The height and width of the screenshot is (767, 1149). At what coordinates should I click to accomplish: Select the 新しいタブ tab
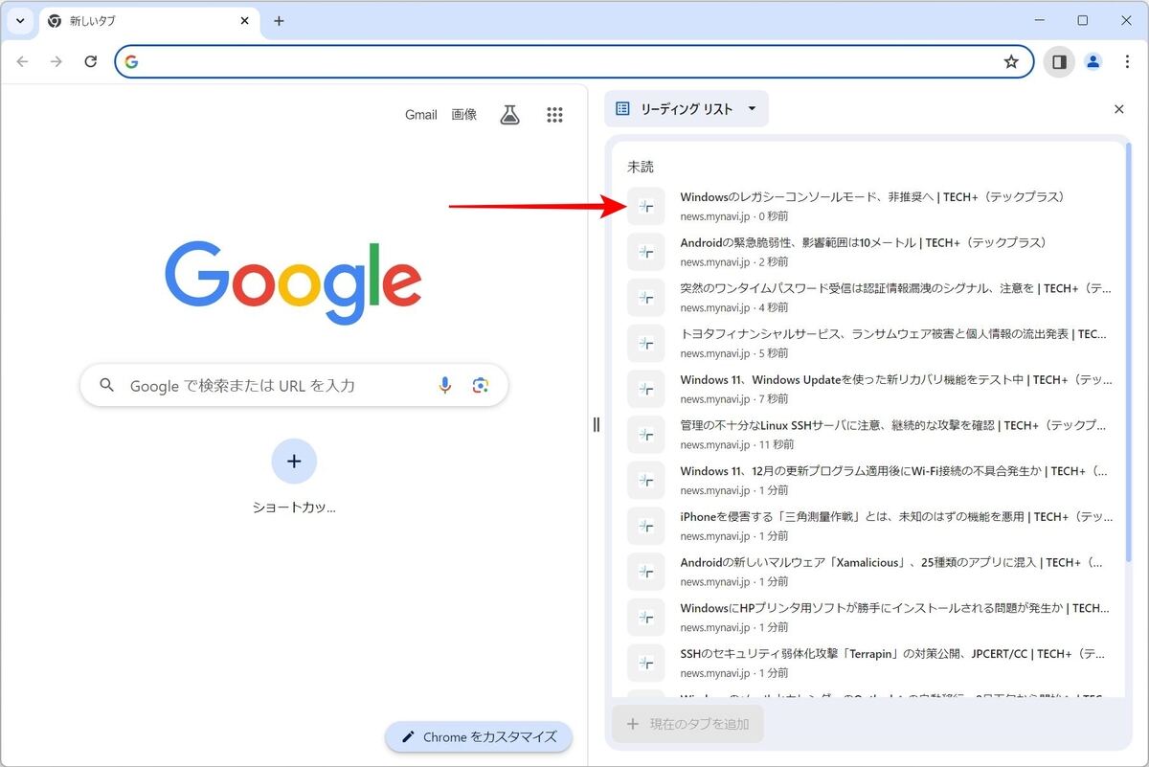tap(148, 20)
